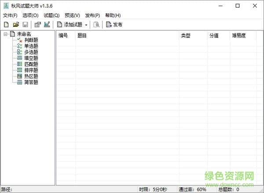Select 匹配题 in the tree
Screen dimensions: 264x193
pos(31,64)
